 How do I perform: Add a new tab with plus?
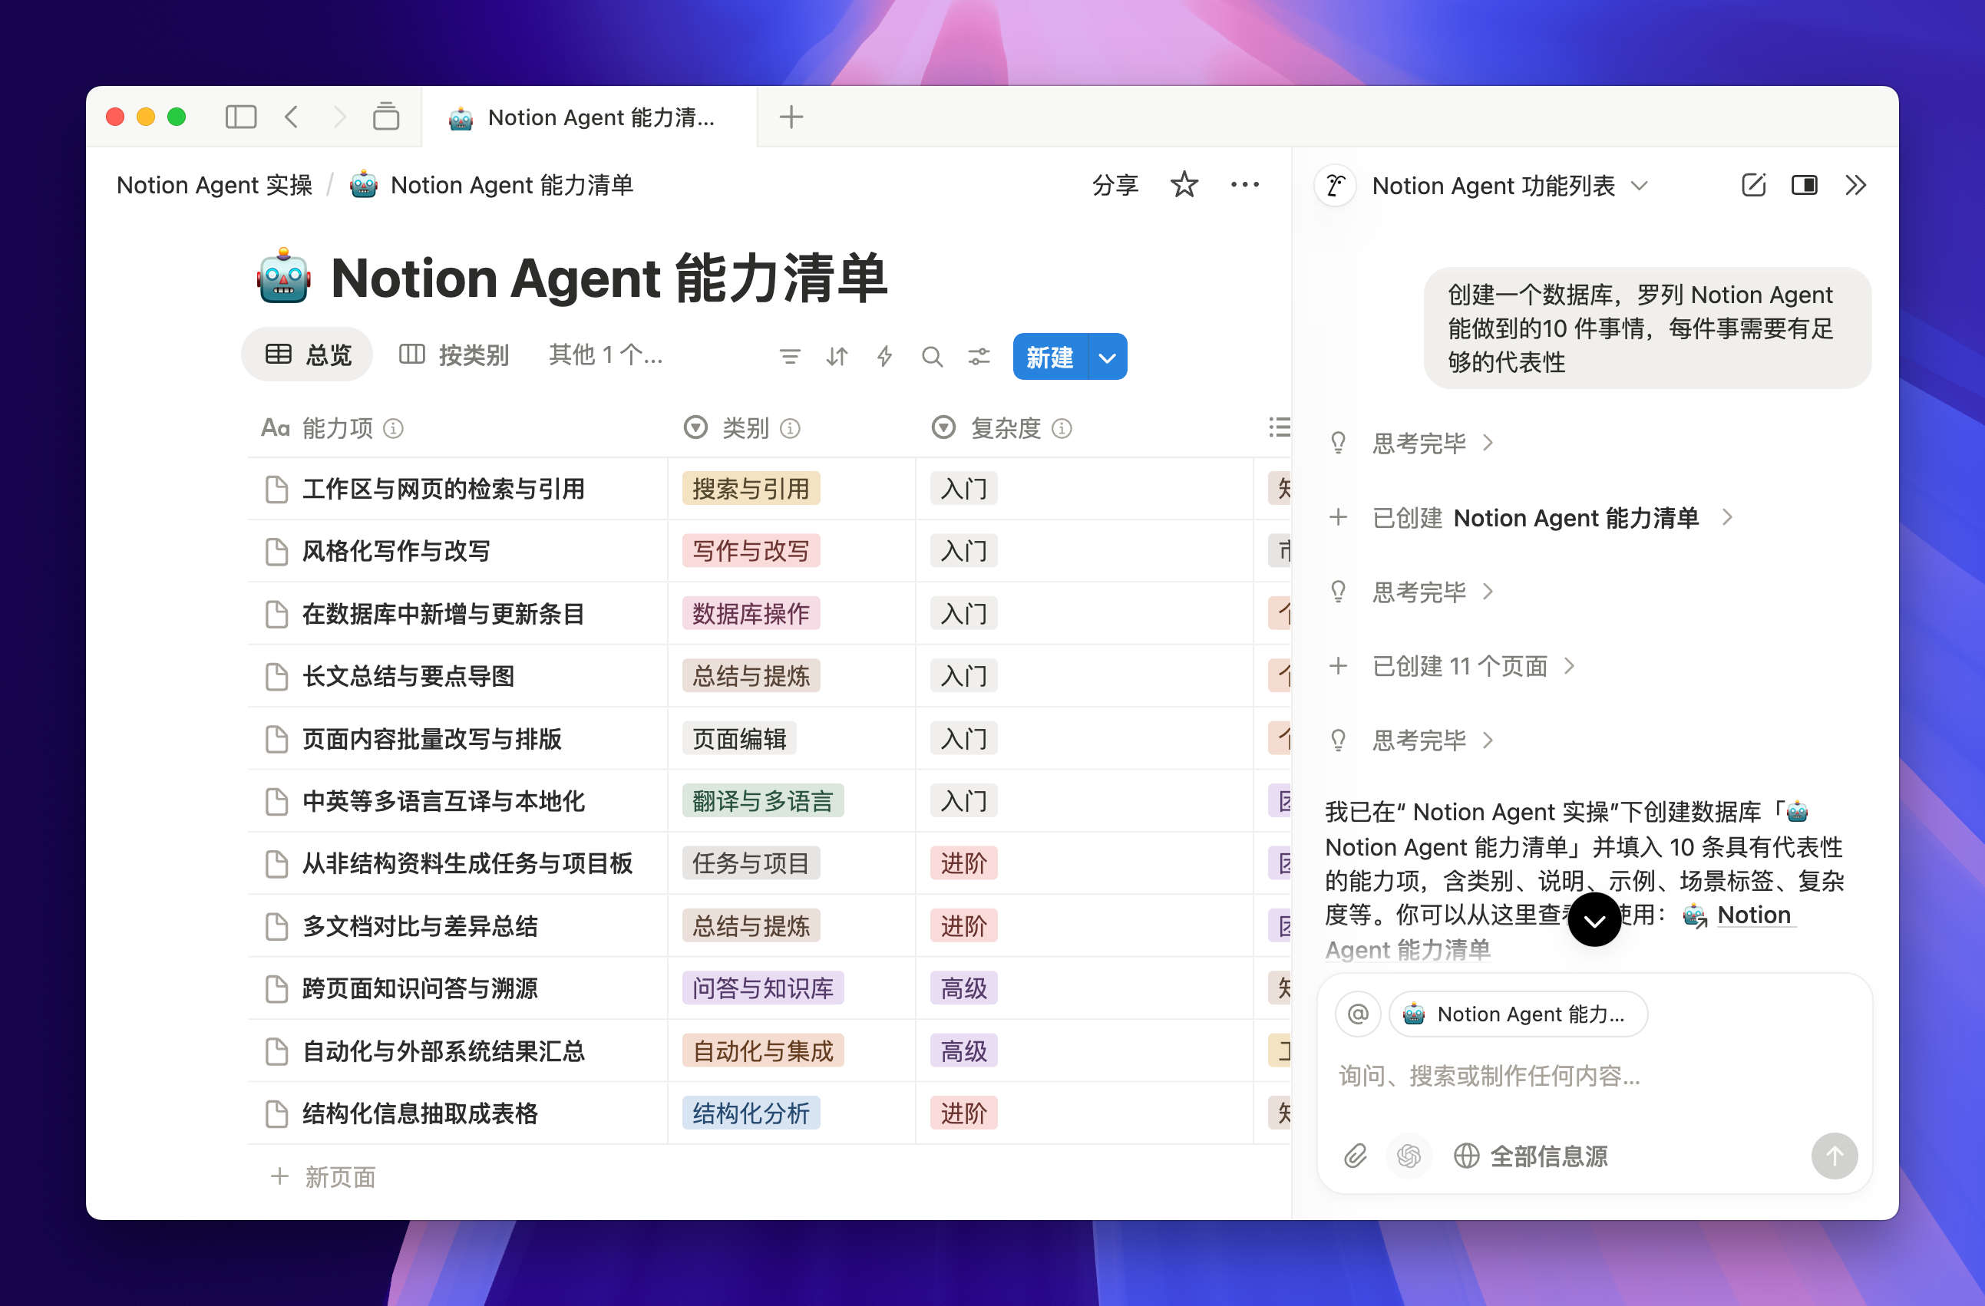click(x=791, y=117)
